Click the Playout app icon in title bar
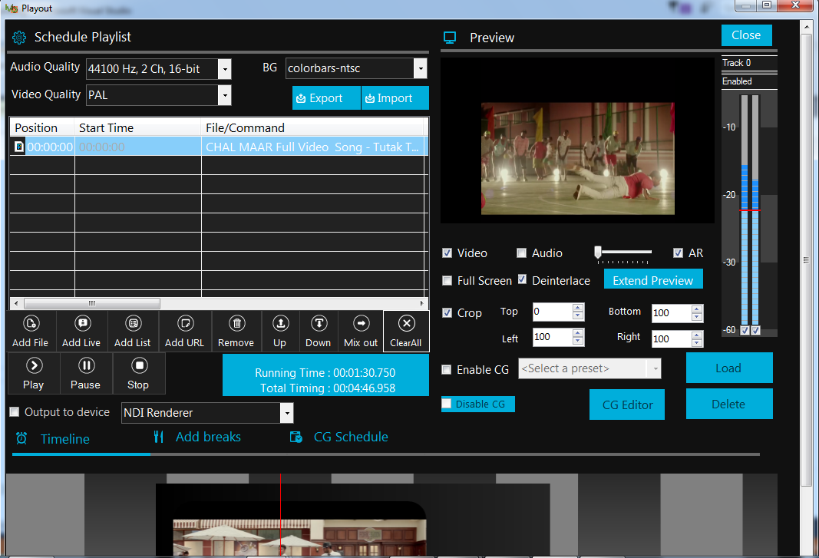 [x=12, y=8]
